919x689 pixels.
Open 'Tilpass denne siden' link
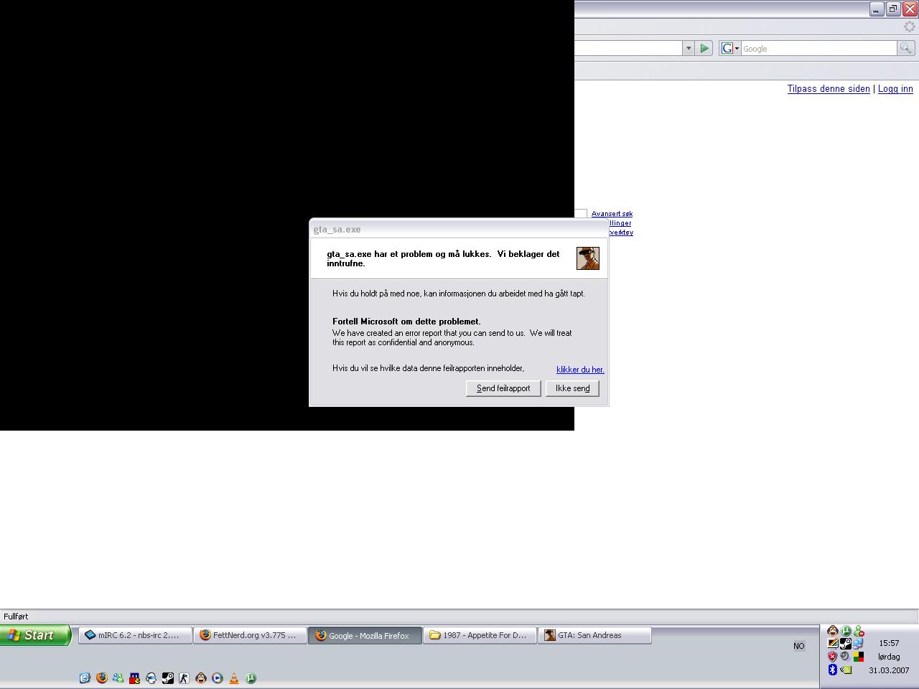[829, 89]
